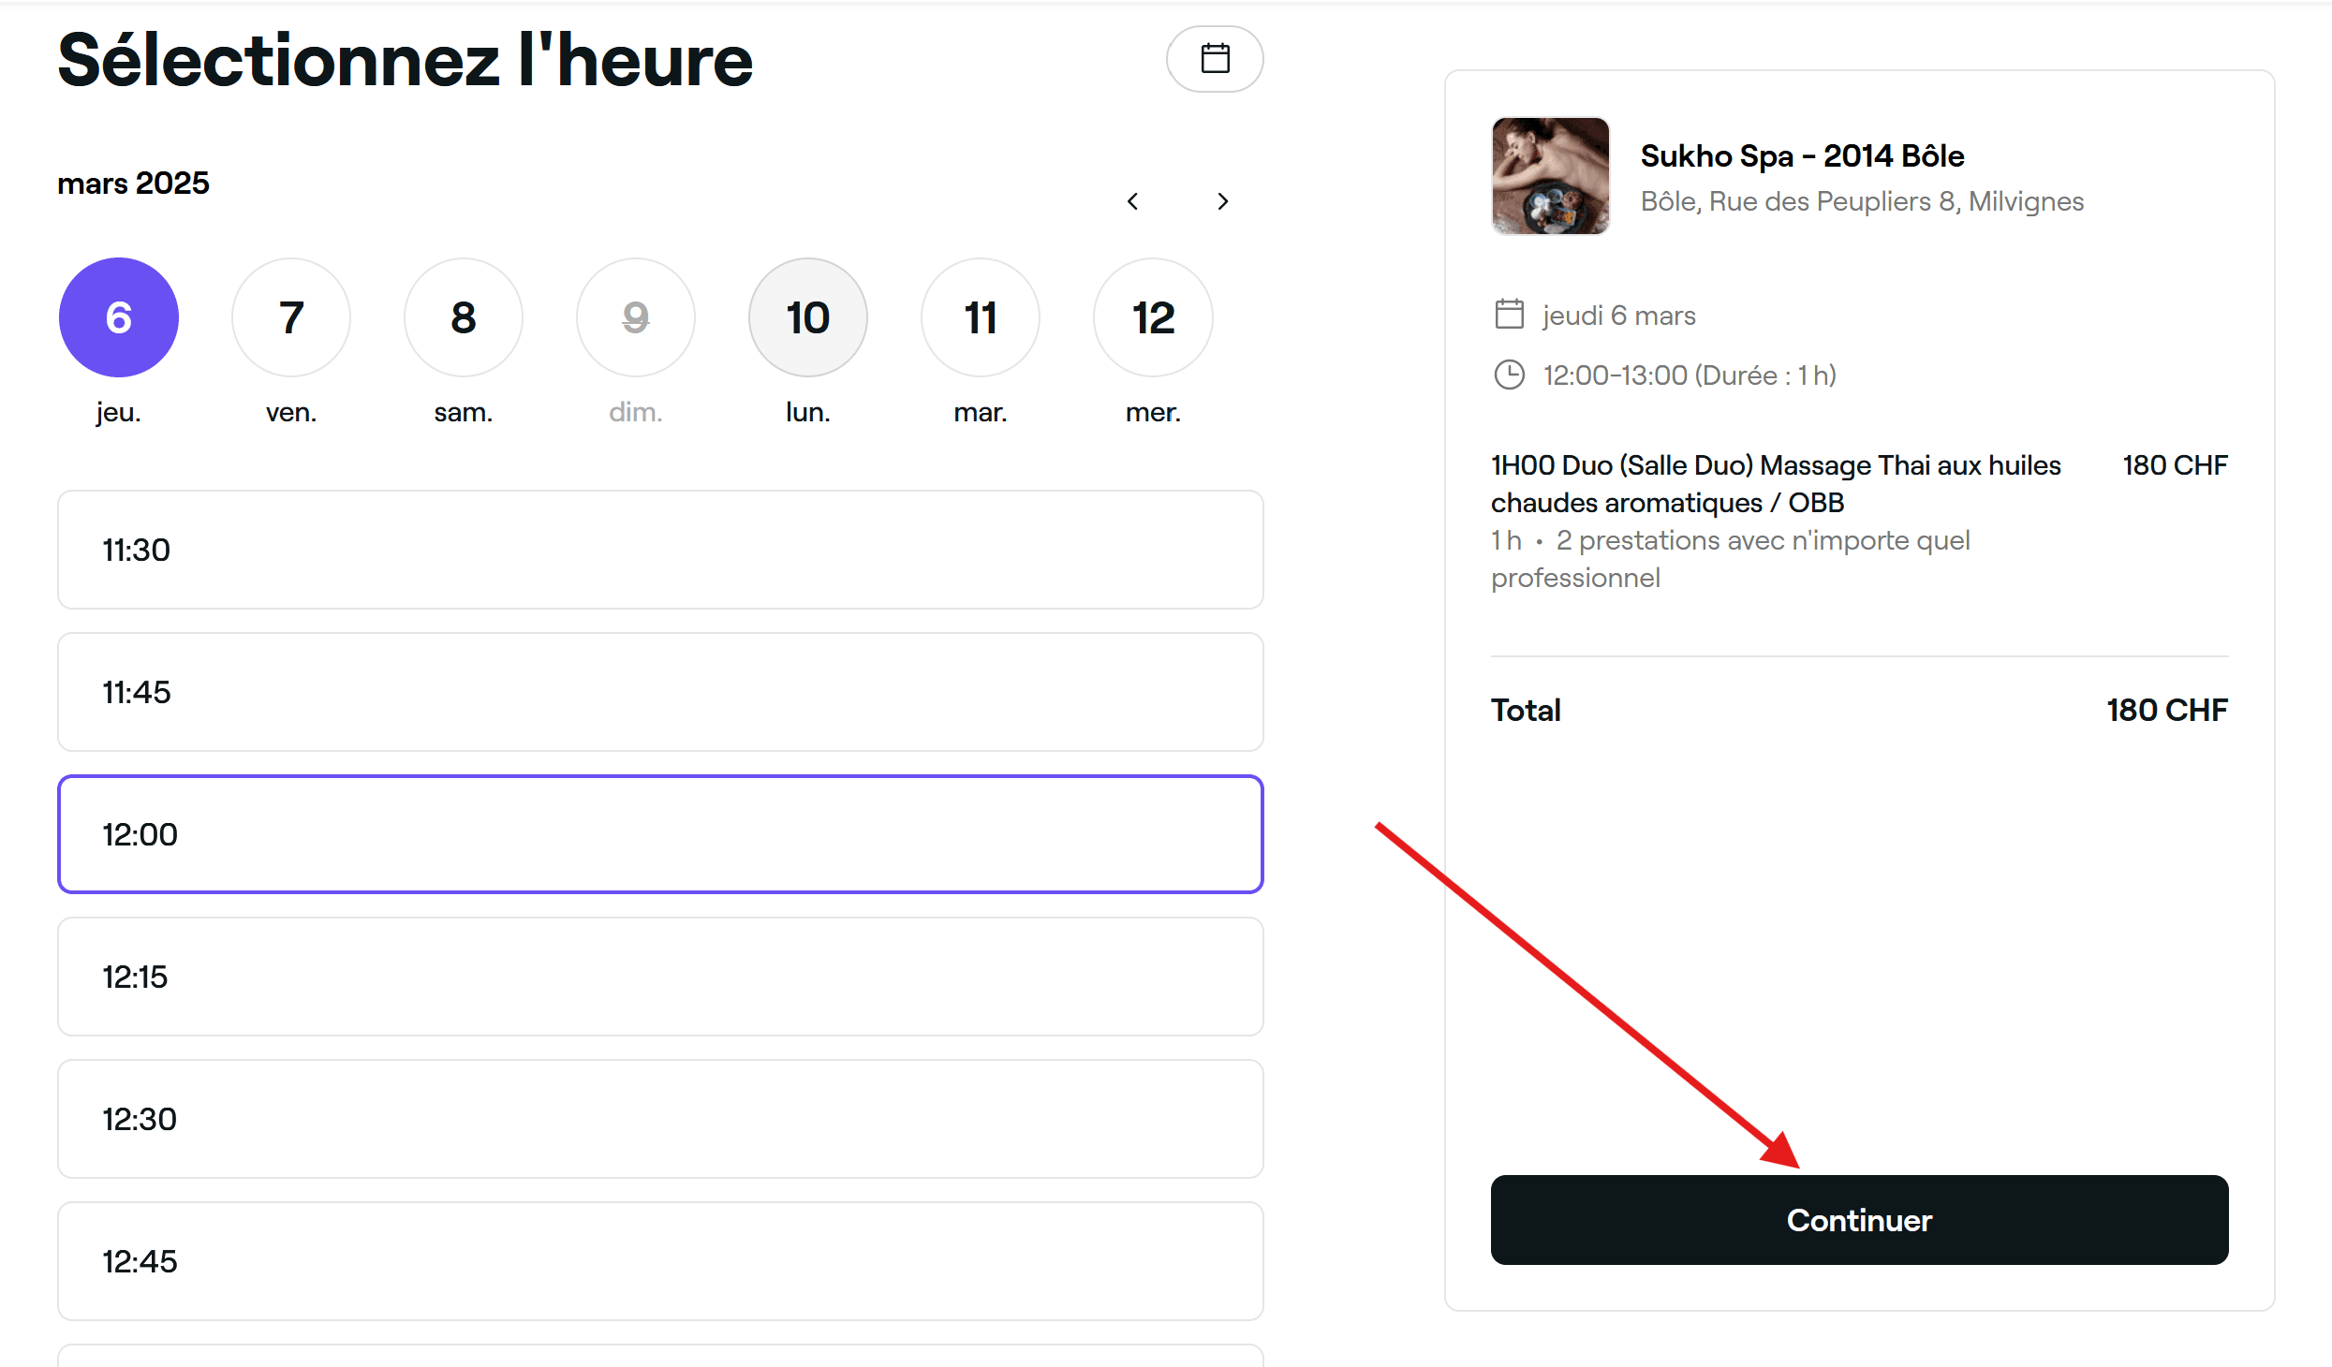Select the 11:30 time slot
Image resolution: width=2332 pixels, height=1367 pixels.
pos(660,550)
